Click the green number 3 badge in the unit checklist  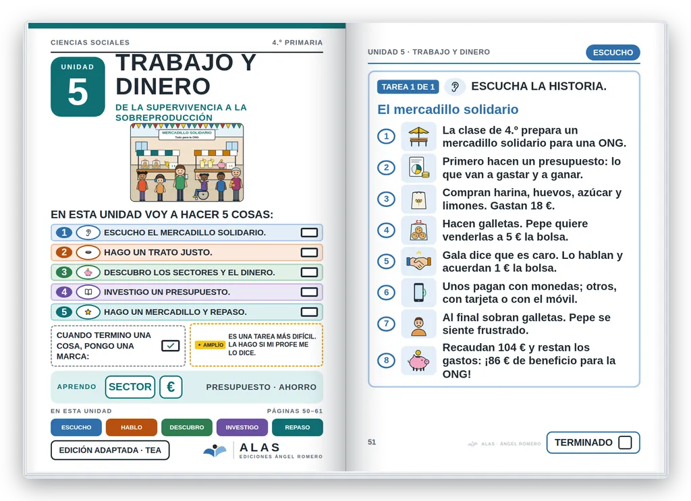point(64,272)
